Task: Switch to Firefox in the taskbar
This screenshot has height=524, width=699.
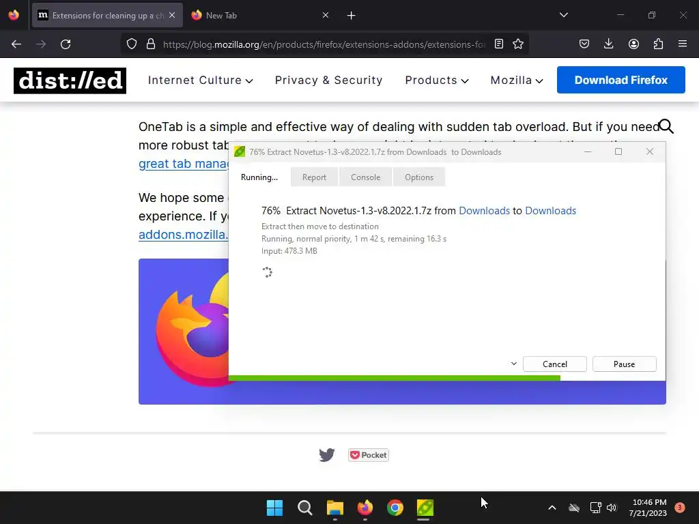Action: click(x=365, y=508)
